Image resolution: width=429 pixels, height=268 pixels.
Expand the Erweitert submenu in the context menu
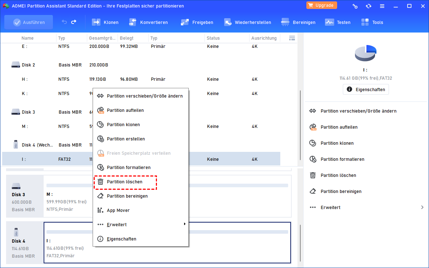tap(140, 225)
